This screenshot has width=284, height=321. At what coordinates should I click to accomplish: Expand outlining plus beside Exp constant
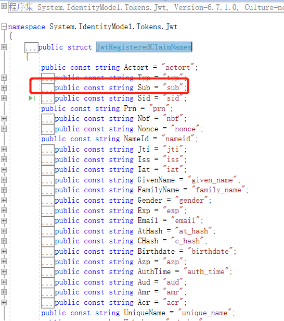(x=4, y=210)
